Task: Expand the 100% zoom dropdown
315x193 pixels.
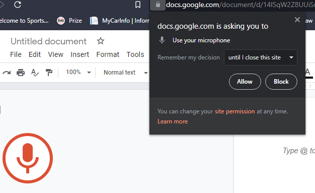Action: pos(78,72)
